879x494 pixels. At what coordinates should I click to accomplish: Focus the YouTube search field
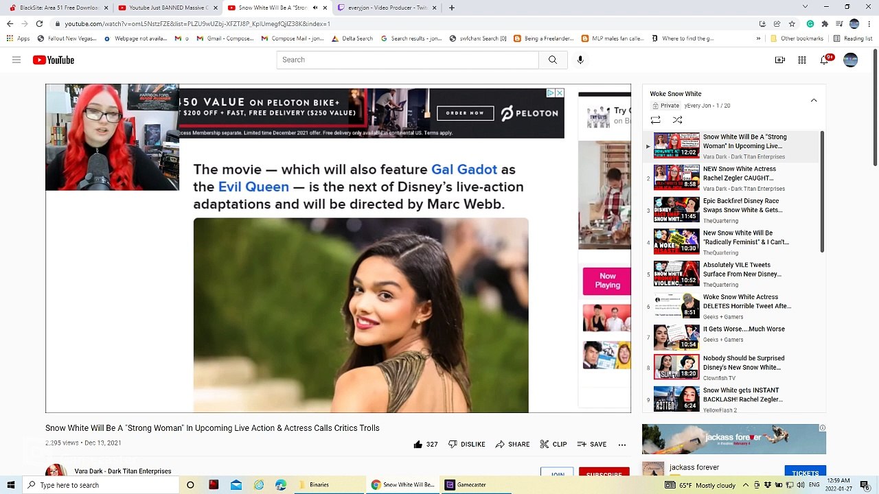[x=408, y=60]
